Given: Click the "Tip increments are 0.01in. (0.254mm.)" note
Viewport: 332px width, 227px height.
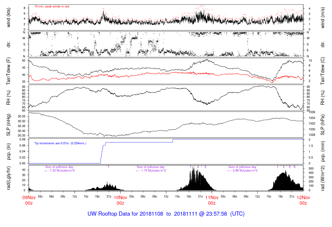Looking at the screenshot, I should (60, 143).
